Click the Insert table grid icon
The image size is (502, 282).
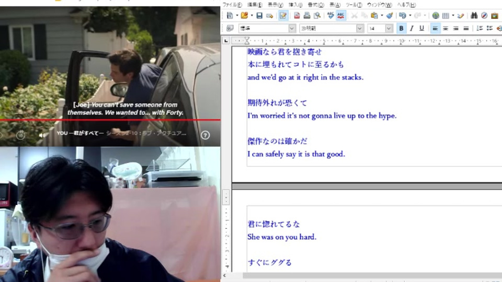[446, 15]
